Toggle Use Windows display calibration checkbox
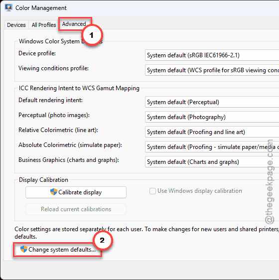Viewport: 279px width, 280px height. [152, 191]
